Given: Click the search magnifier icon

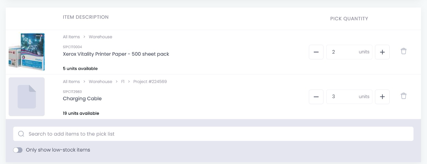Looking at the screenshot, I should (x=21, y=134).
